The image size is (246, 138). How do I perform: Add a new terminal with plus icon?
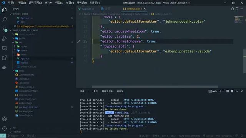pos(220,91)
